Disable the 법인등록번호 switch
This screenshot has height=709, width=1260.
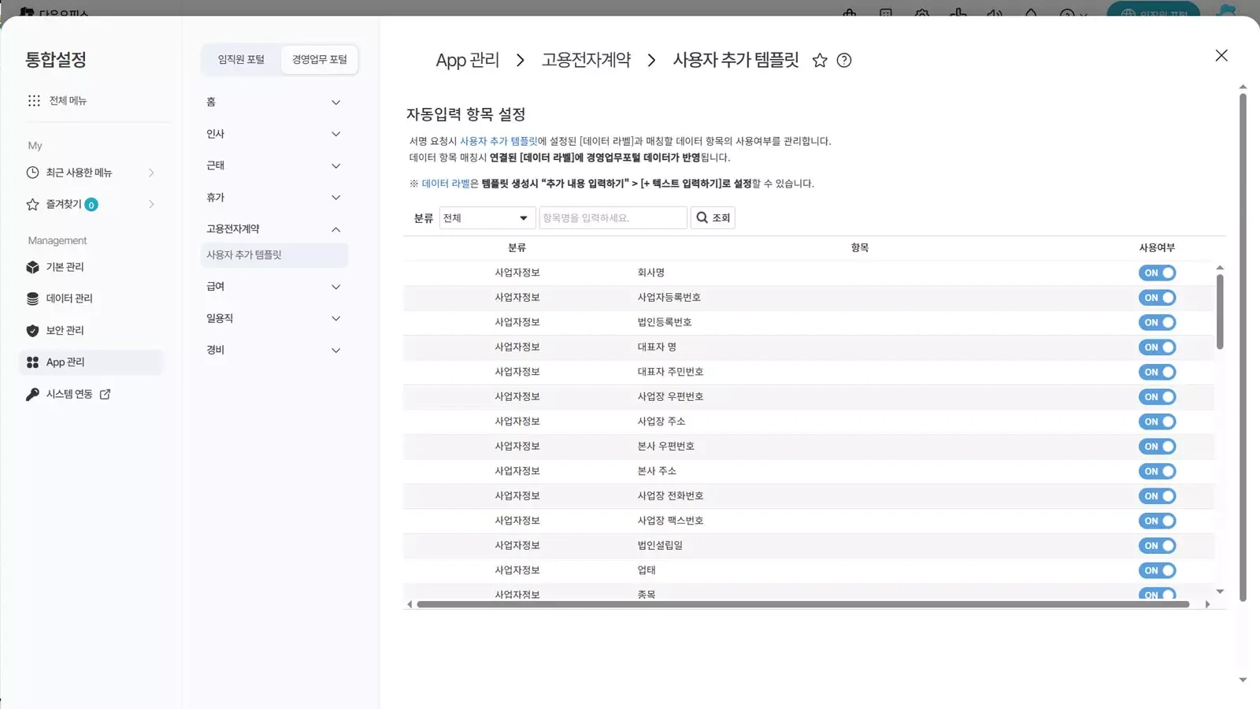click(x=1157, y=322)
